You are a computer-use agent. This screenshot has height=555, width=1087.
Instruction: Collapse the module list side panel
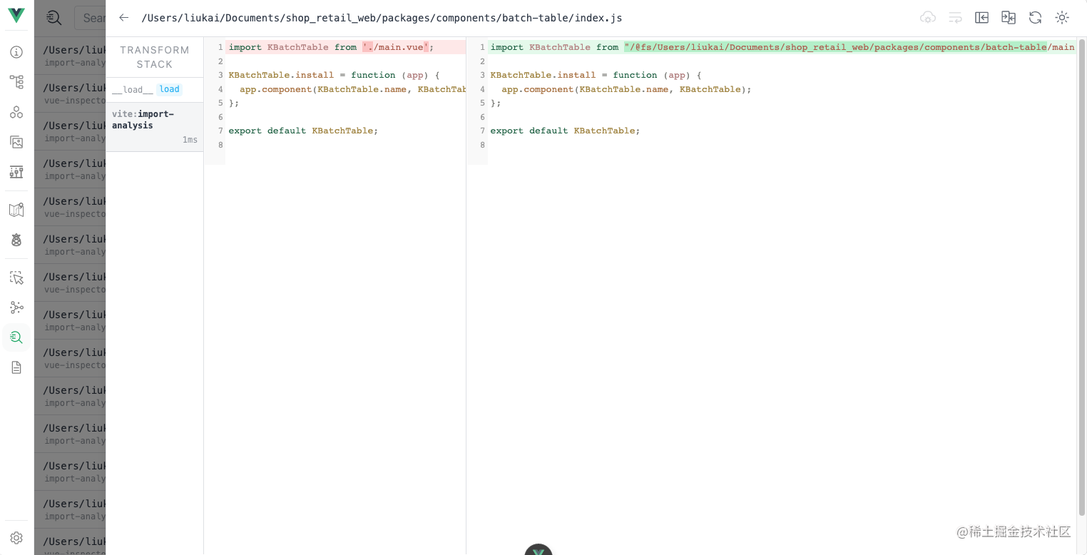pos(981,17)
